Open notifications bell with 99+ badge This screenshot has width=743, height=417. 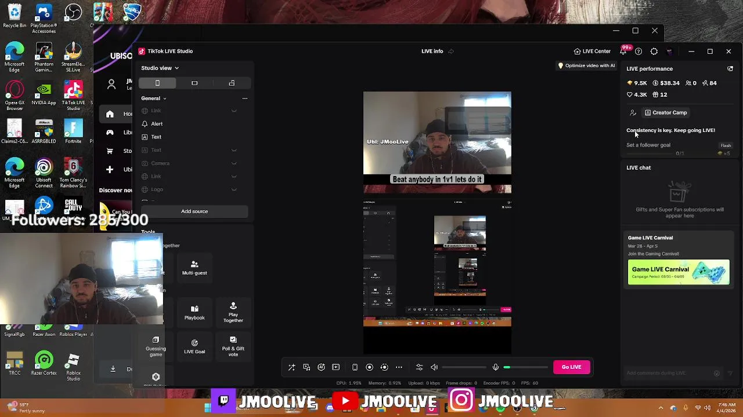coord(623,51)
